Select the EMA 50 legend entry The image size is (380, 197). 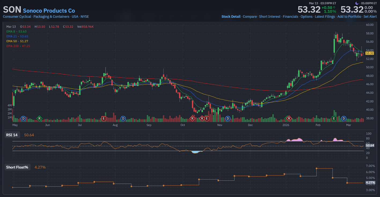pos(17,41)
